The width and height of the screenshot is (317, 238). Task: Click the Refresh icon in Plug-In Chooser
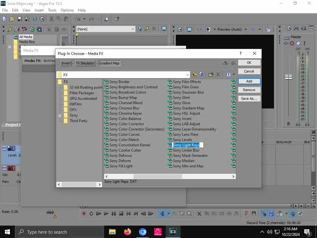202,74
